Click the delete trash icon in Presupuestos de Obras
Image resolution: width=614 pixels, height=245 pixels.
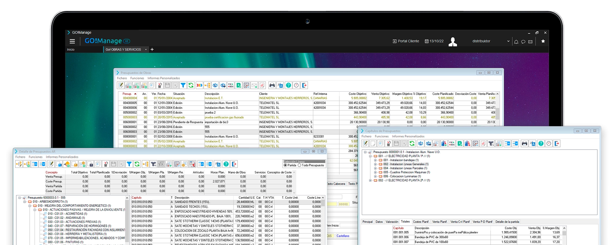[x=160, y=85]
